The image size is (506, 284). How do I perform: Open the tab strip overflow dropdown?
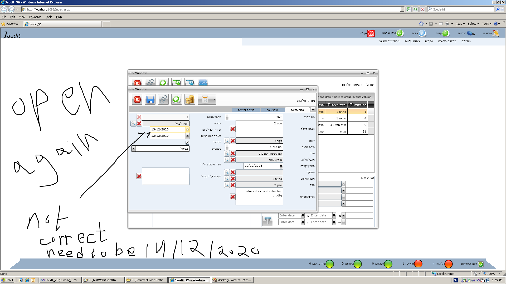pos(313,110)
